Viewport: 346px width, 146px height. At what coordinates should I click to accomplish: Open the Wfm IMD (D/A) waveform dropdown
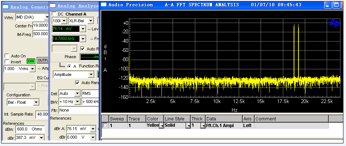pyautogui.click(x=46, y=17)
